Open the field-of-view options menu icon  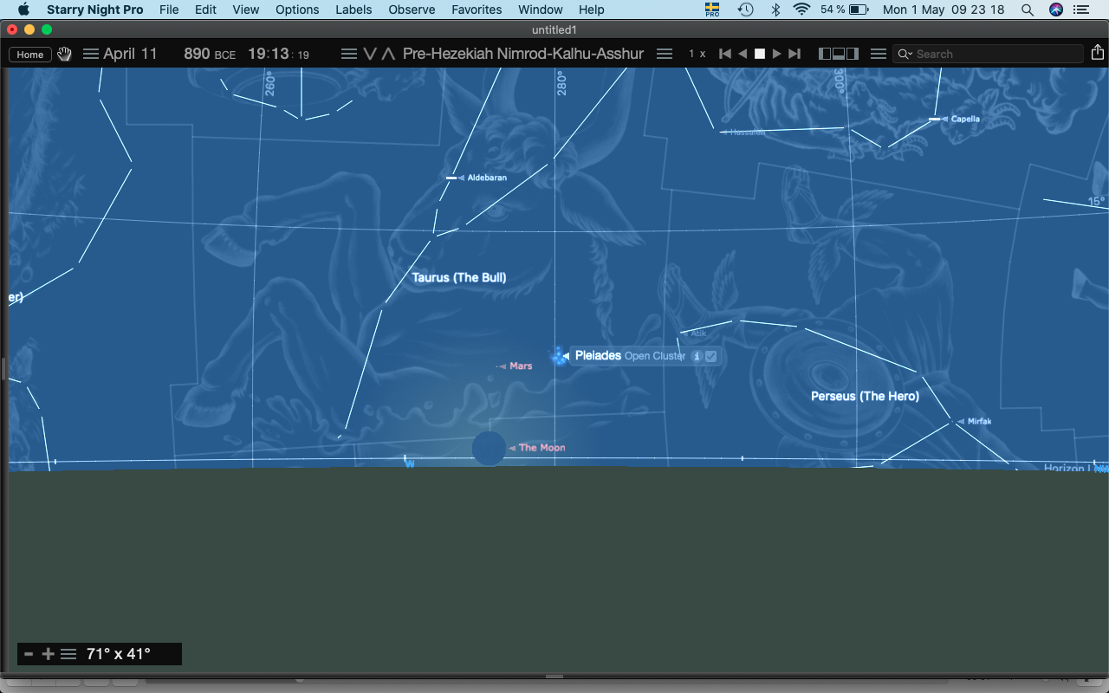[68, 654]
